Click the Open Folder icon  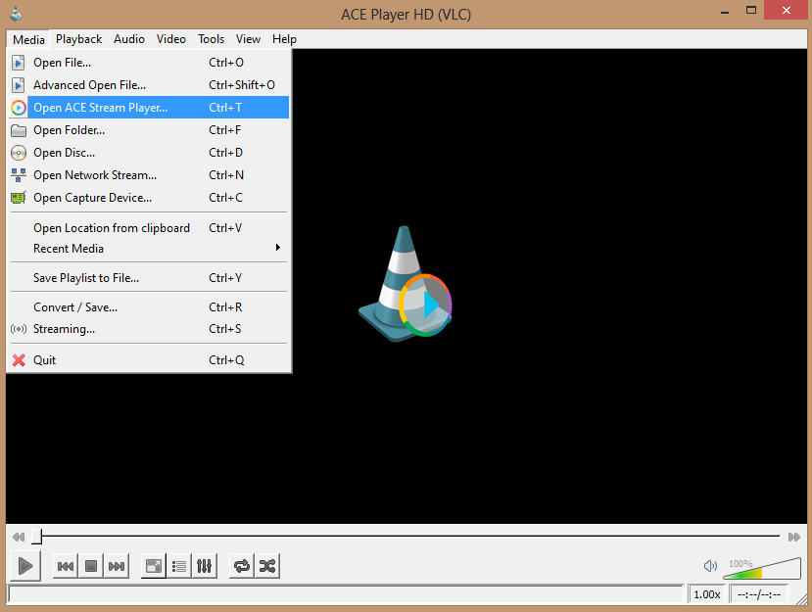point(19,130)
